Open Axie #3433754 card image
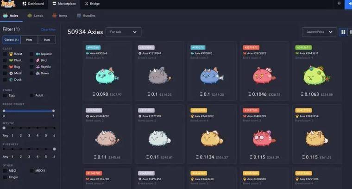This screenshot has width=352, height=189. coord(316,139)
